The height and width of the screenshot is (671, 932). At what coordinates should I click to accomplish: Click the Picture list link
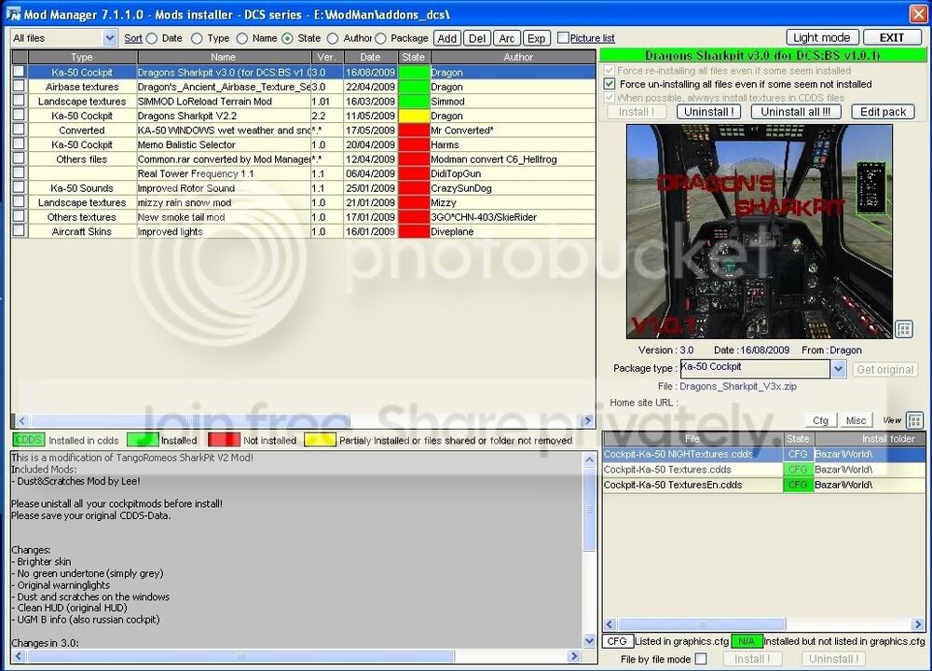(x=592, y=38)
